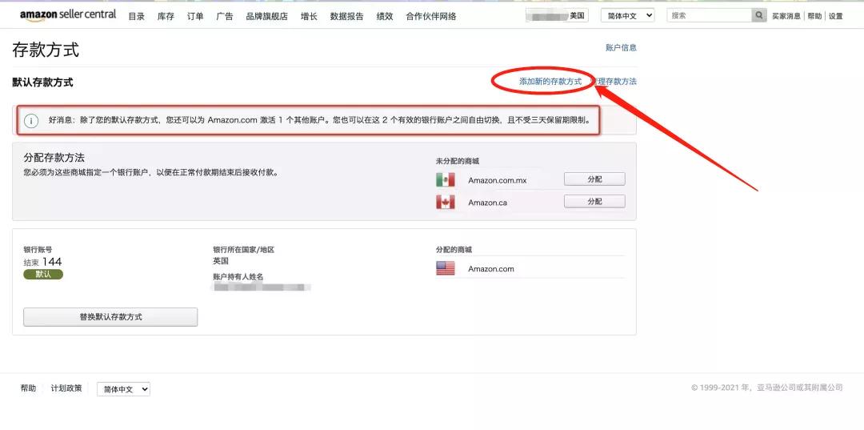
Task: Click the 存款方式 page heading
Action: 46,50
